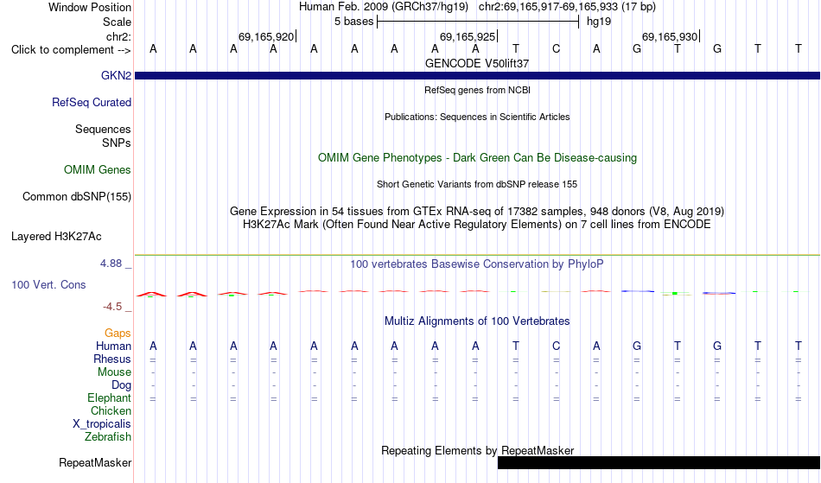Click the 69,165,925 ruler position marker
821x483 pixels.
pyautogui.click(x=468, y=36)
